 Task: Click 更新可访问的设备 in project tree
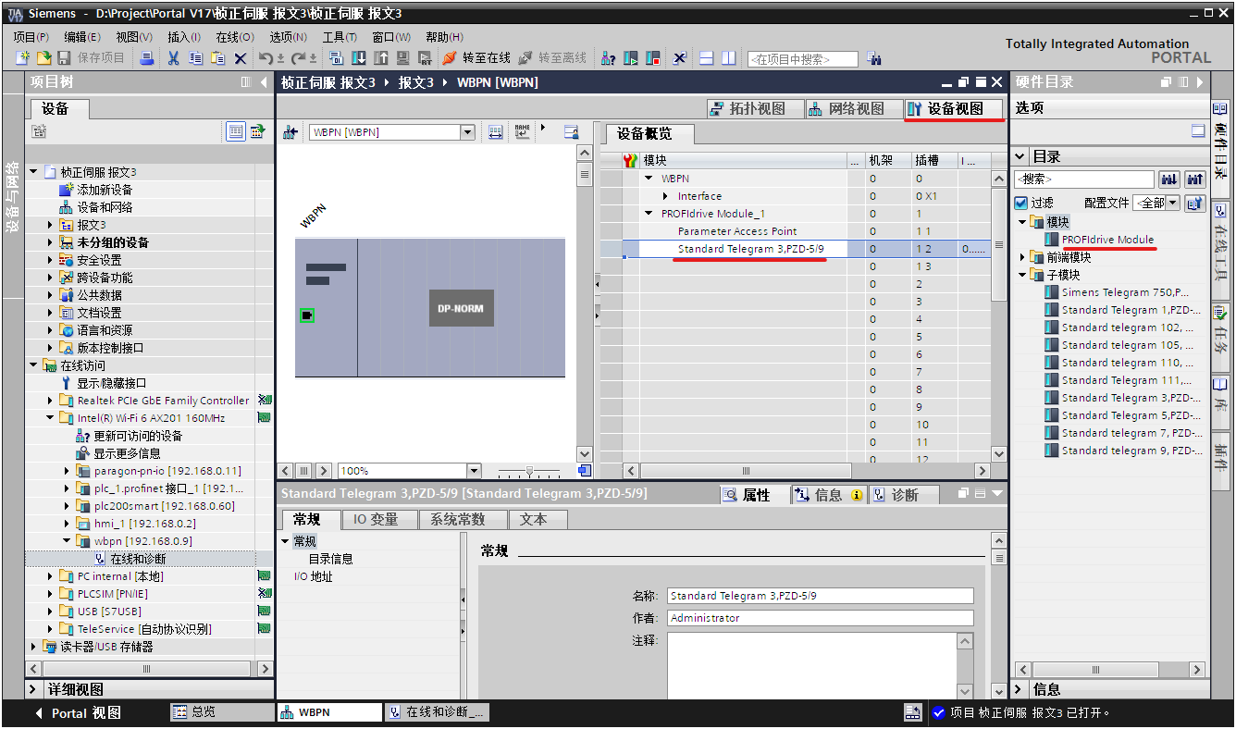[x=138, y=436]
